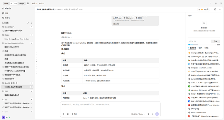224x120 pixels.
Task: Click the options icon on 720度全景宿舍预览实现 row
Action: (x=31, y=87)
